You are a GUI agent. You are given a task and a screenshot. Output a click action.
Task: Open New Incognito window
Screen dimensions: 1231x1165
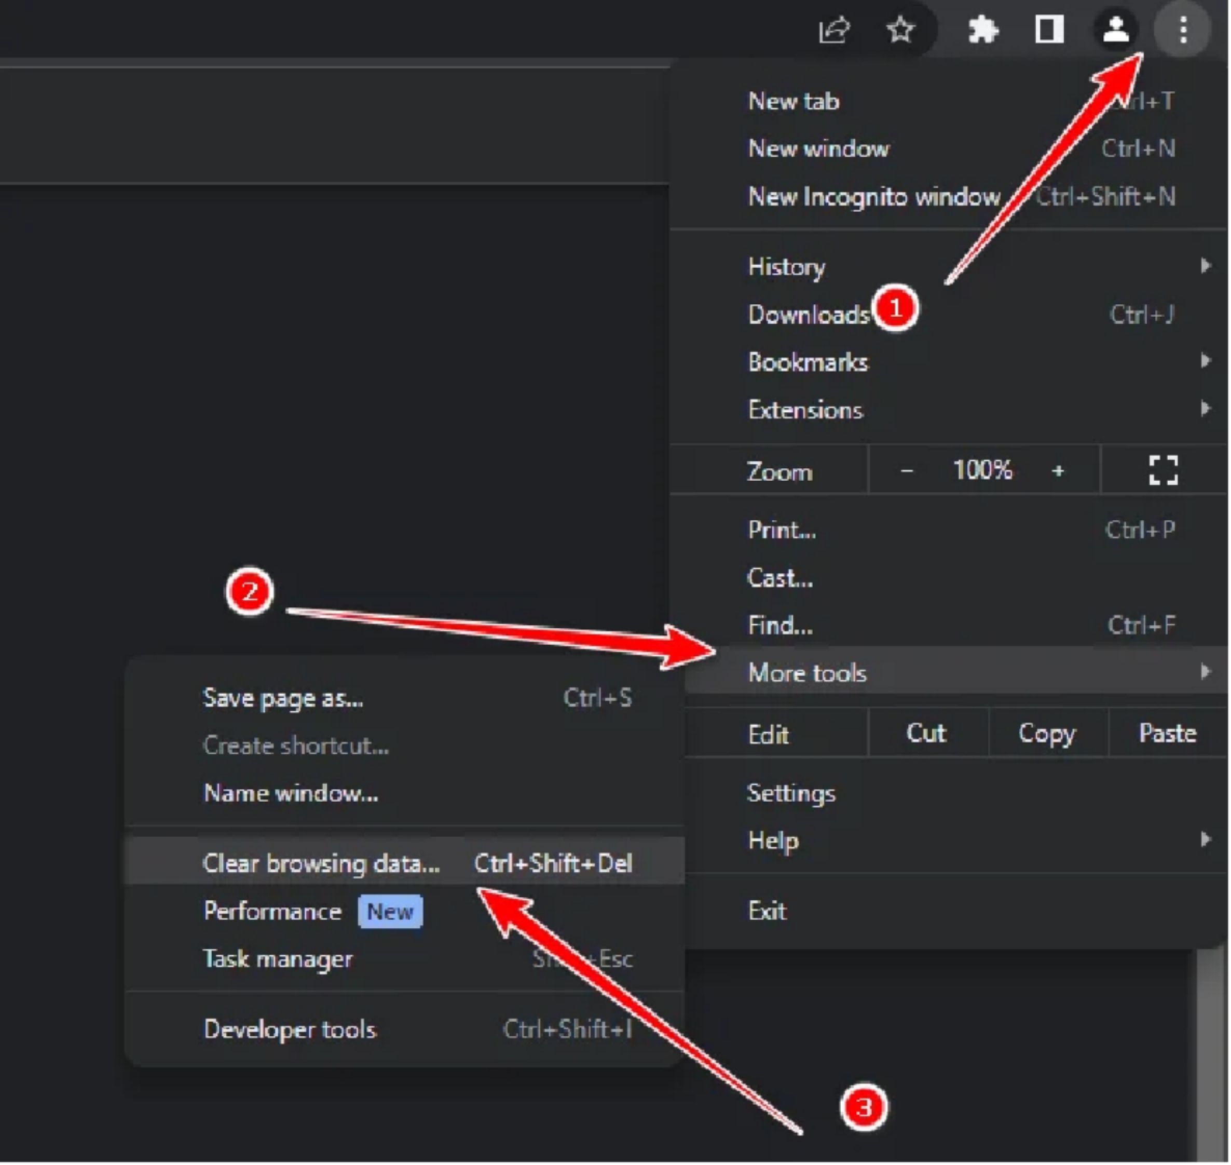876,197
